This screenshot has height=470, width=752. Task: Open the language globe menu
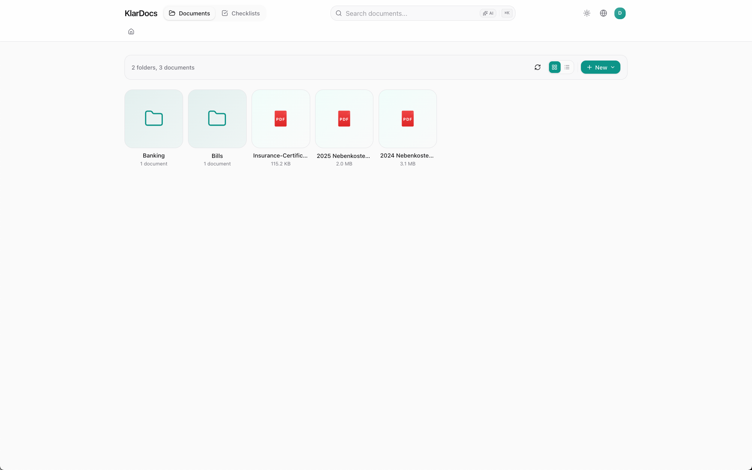603,13
